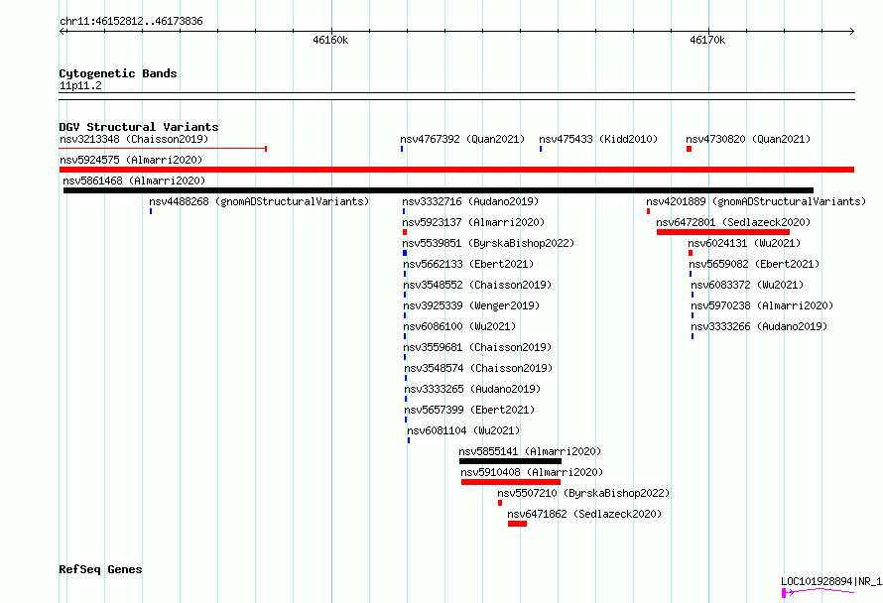Open nsv3333265 (Audano2019) variant
Image resolution: width=883 pixels, height=603 pixels.
pos(472,389)
